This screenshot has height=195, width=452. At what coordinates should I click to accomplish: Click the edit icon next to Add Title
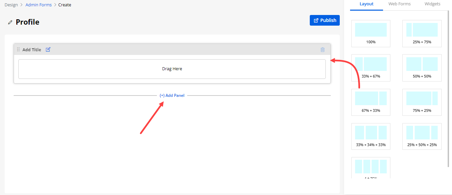pyautogui.click(x=48, y=50)
